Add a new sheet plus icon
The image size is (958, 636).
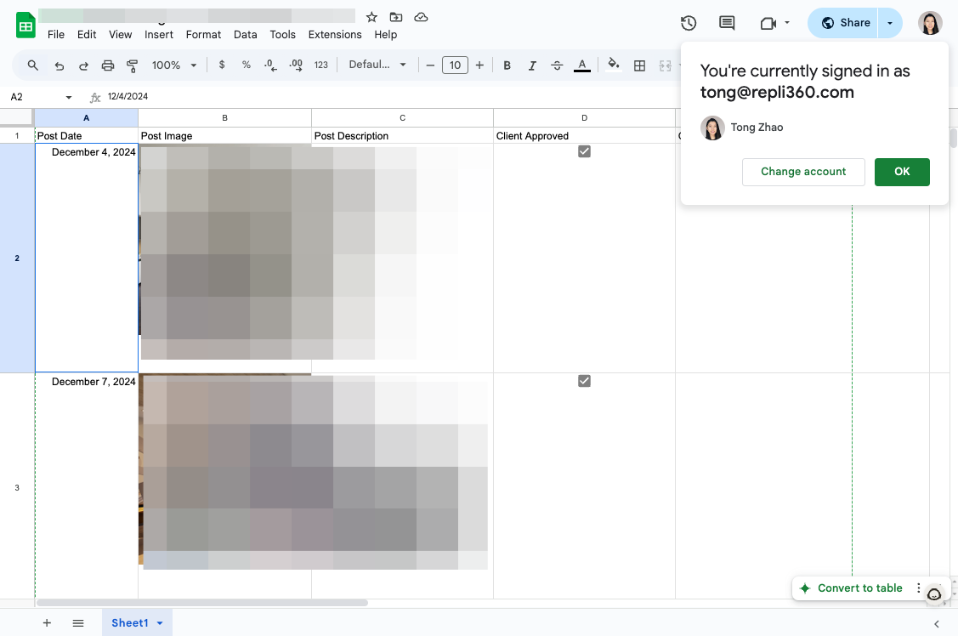[47, 622]
